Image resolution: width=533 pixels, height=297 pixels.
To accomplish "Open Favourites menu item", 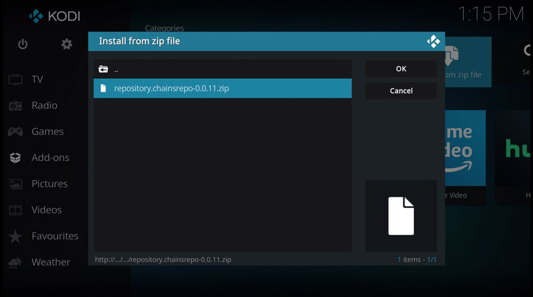I will pos(55,236).
